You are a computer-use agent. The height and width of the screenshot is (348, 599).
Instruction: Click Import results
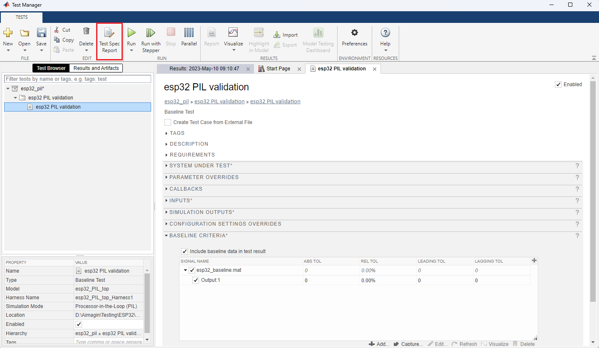tap(286, 35)
